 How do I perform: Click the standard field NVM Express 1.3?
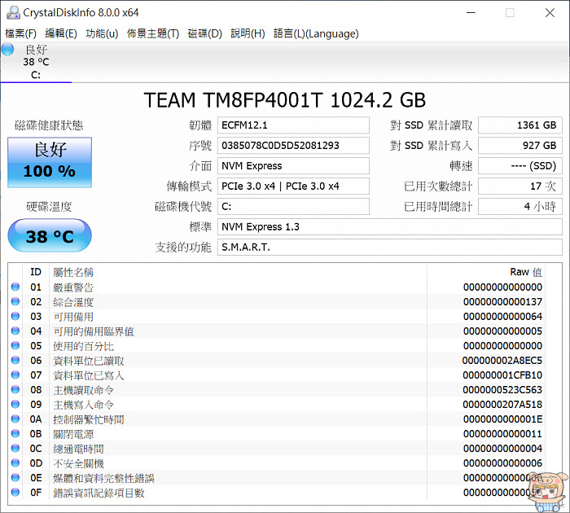[390, 227]
